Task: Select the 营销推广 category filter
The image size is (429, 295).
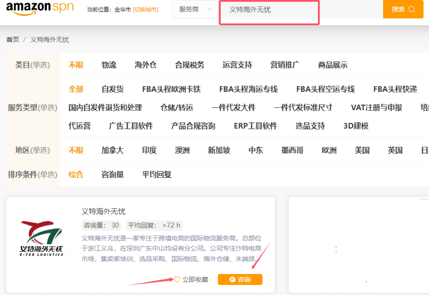Action: tap(285, 65)
